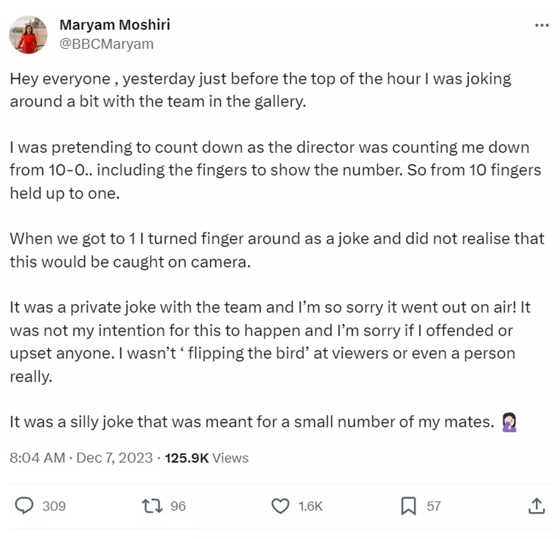The width and height of the screenshot is (560, 539).
Task: Open the @BBCMaryam handle
Action: 108,44
